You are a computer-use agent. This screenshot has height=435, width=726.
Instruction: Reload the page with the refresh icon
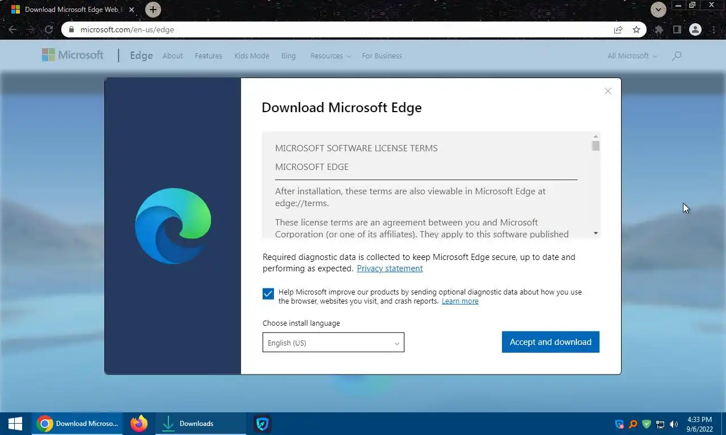click(x=49, y=29)
